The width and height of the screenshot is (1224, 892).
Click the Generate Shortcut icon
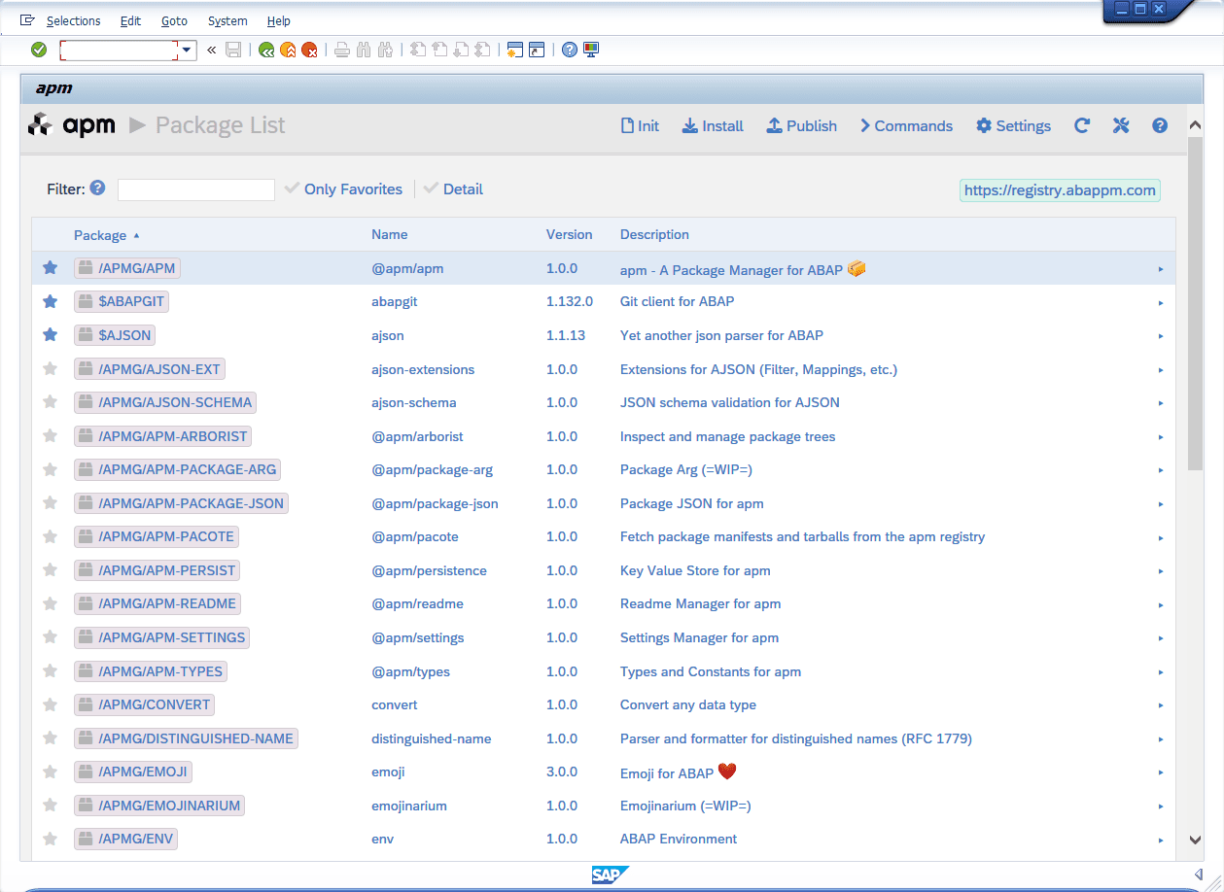pos(537,50)
